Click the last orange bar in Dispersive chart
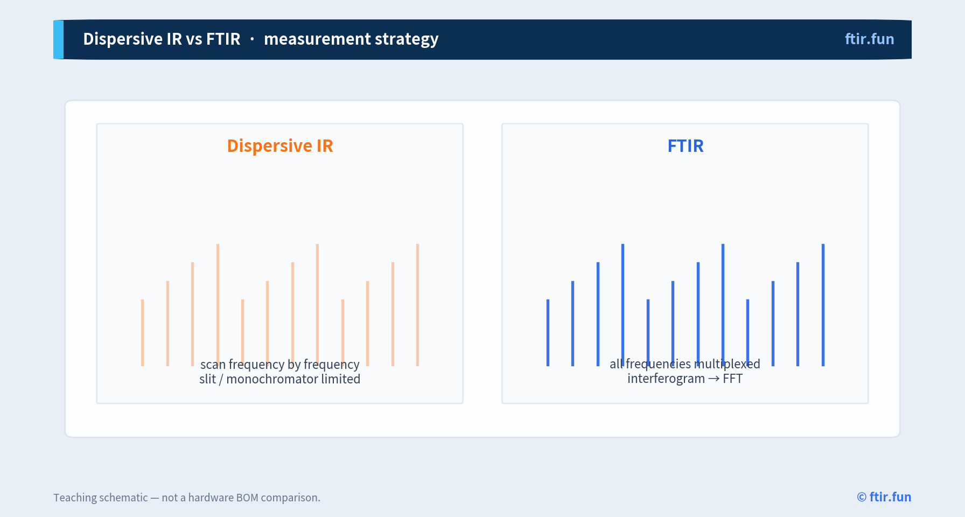Viewport: 965px width, 517px height. pos(417,305)
